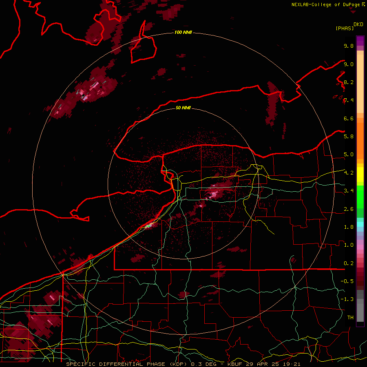Click the -0.5 scale value

coord(347,281)
